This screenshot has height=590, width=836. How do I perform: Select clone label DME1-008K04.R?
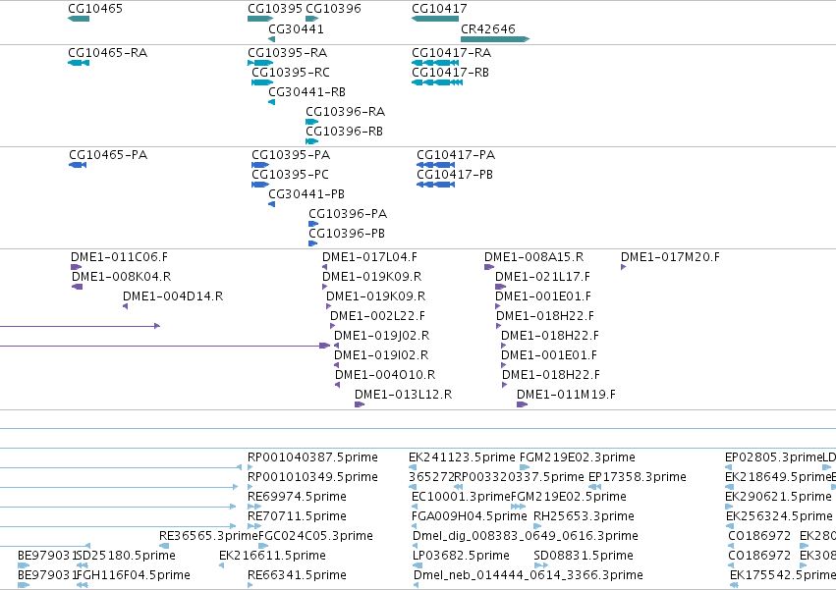122,277
